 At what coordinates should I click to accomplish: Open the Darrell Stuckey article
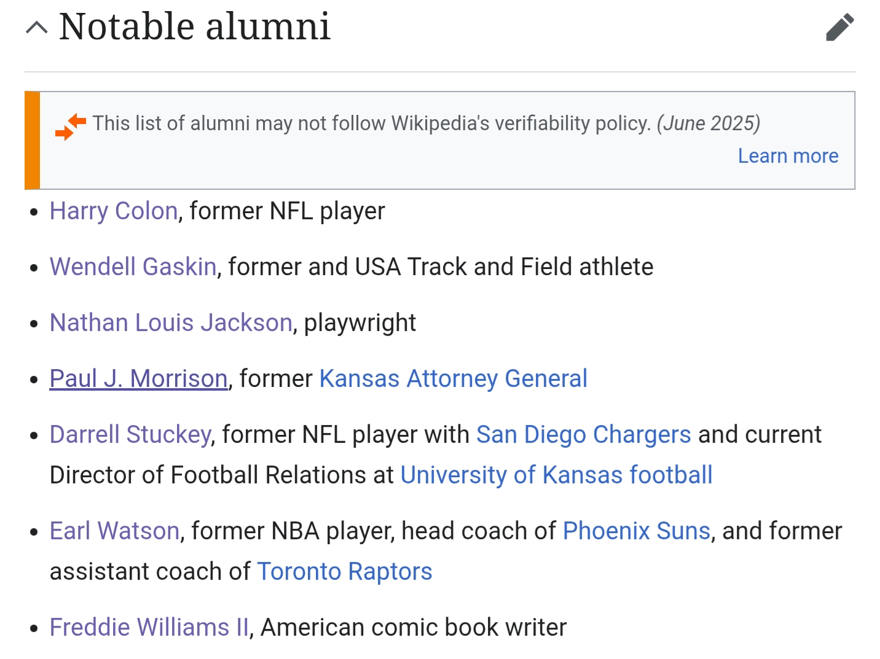130,435
